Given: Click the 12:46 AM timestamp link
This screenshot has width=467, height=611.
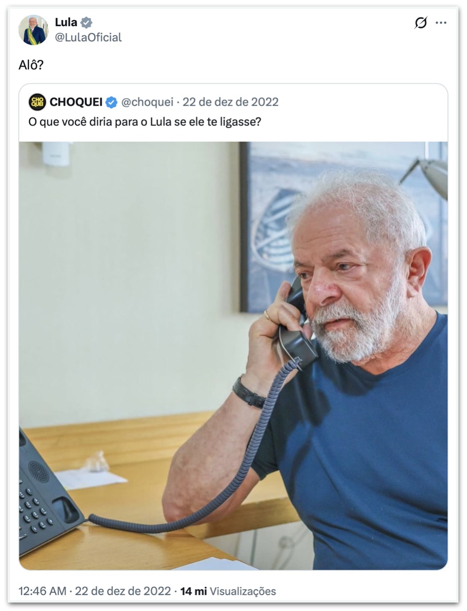Looking at the screenshot, I should click(42, 591).
